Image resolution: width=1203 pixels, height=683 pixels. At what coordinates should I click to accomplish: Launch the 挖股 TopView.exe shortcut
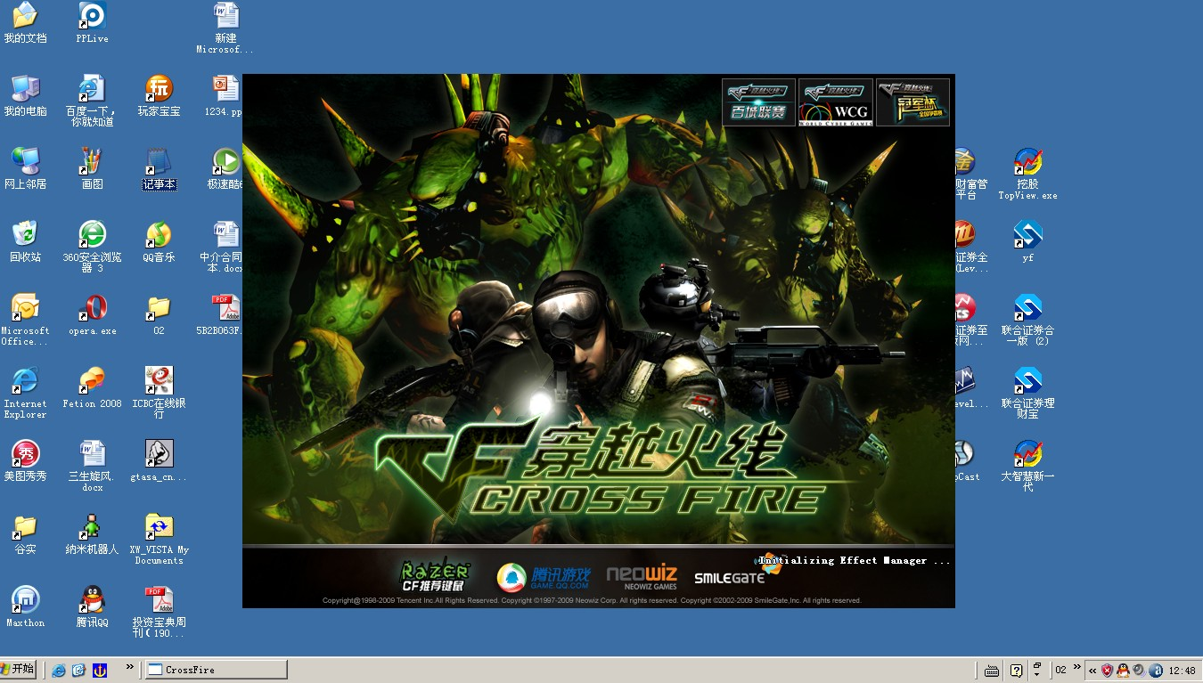point(1027,174)
